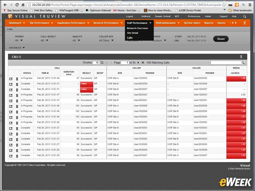Open the PERIOD Custom dropdown
Image resolution: width=255 pixels, height=191 pixels.
159,40
